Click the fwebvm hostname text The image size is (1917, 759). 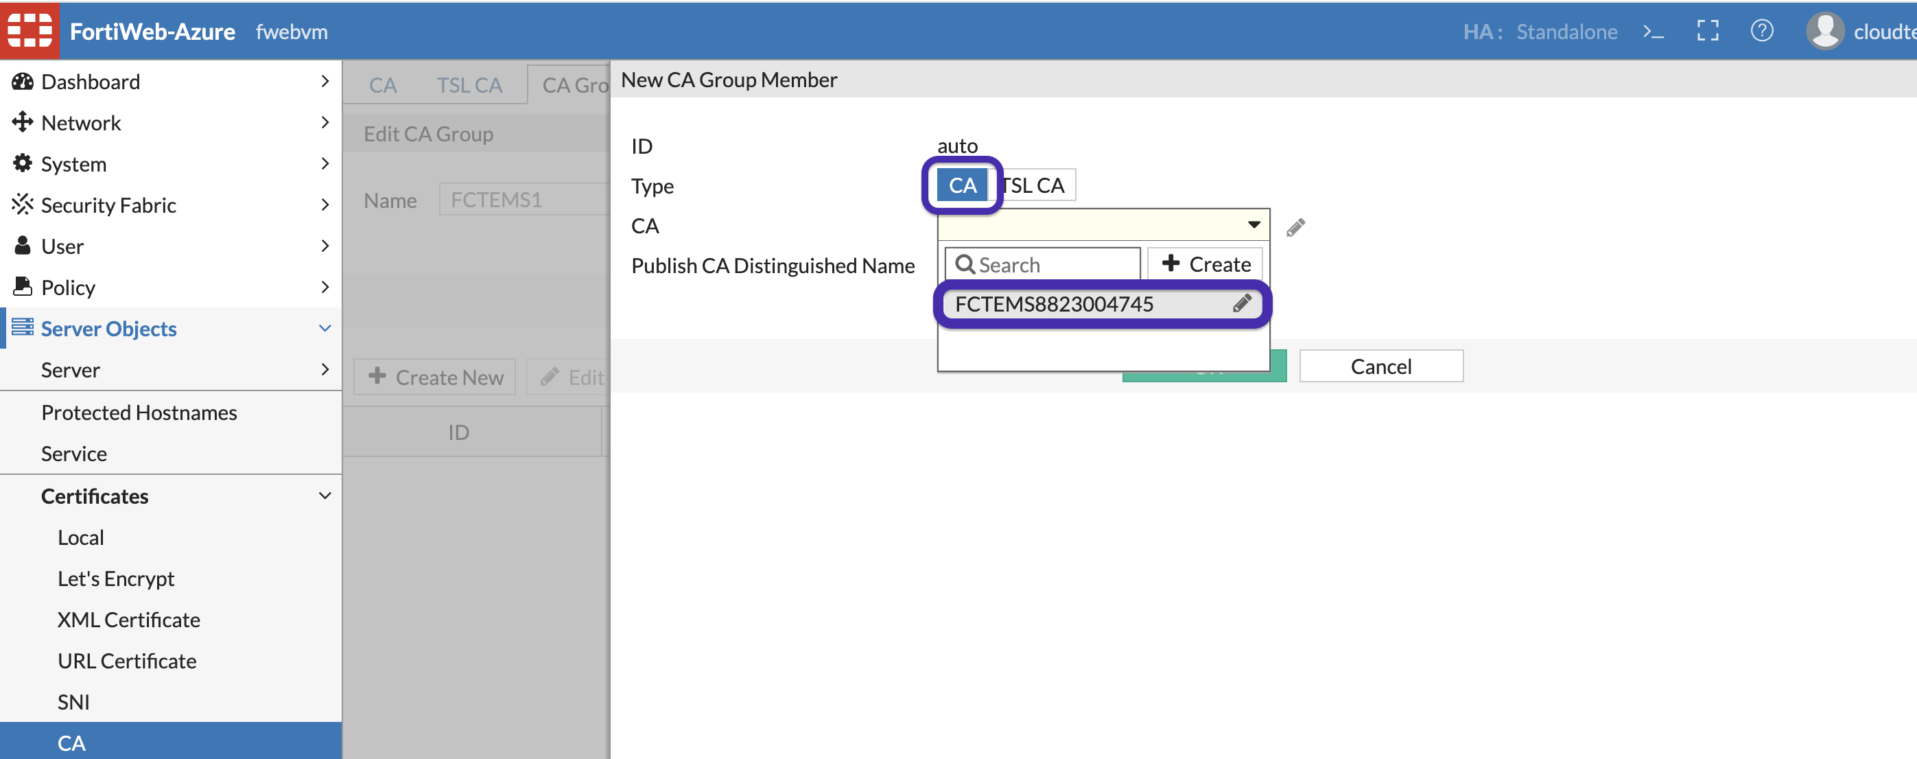click(292, 32)
